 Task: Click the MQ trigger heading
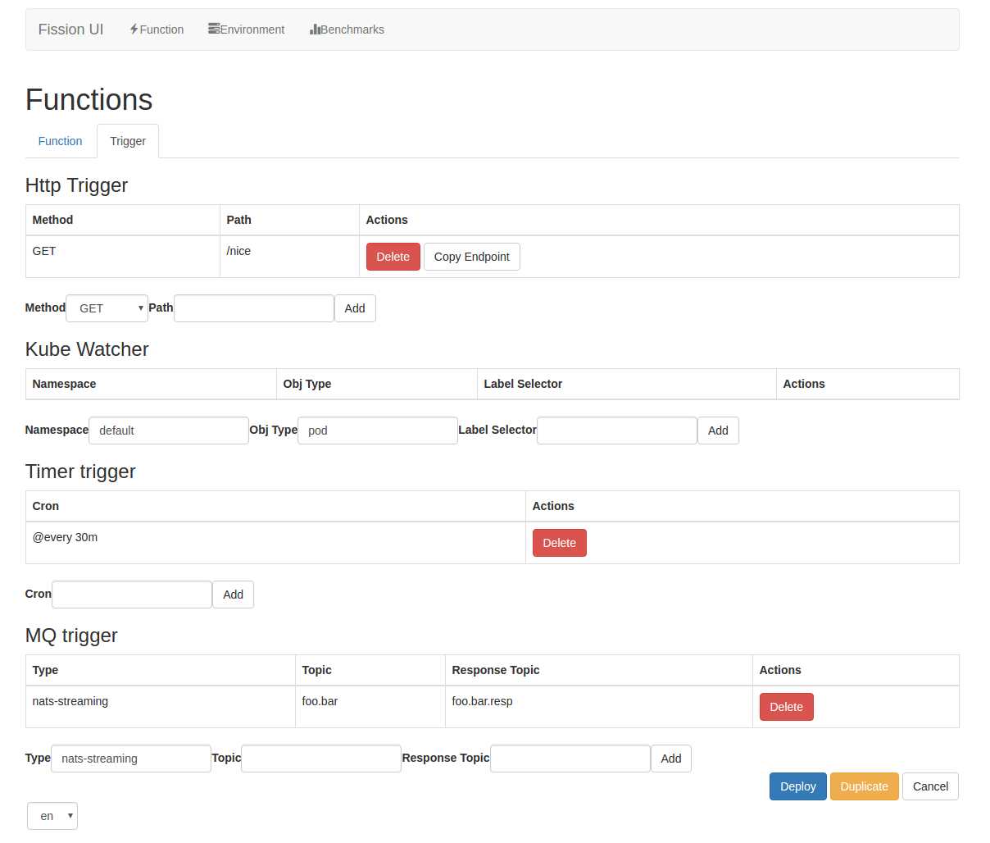71,636
